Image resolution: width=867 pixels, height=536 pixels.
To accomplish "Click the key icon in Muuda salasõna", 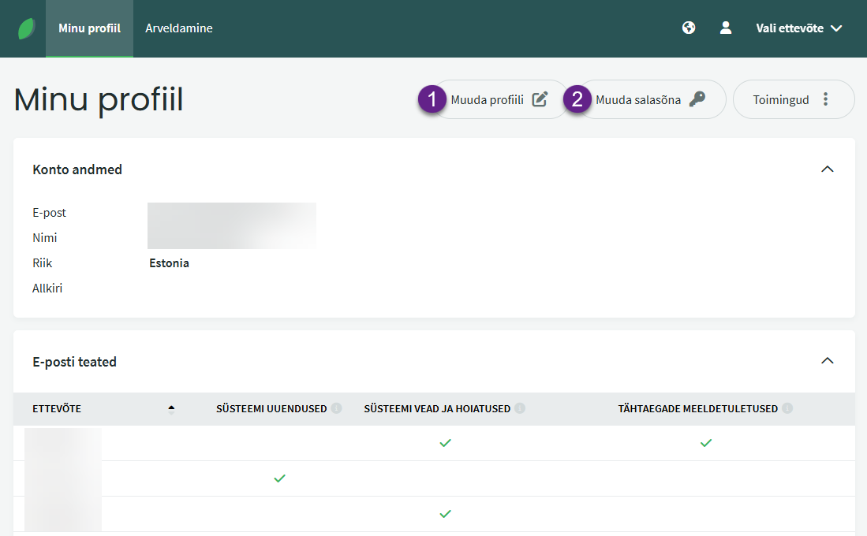I will coord(697,99).
